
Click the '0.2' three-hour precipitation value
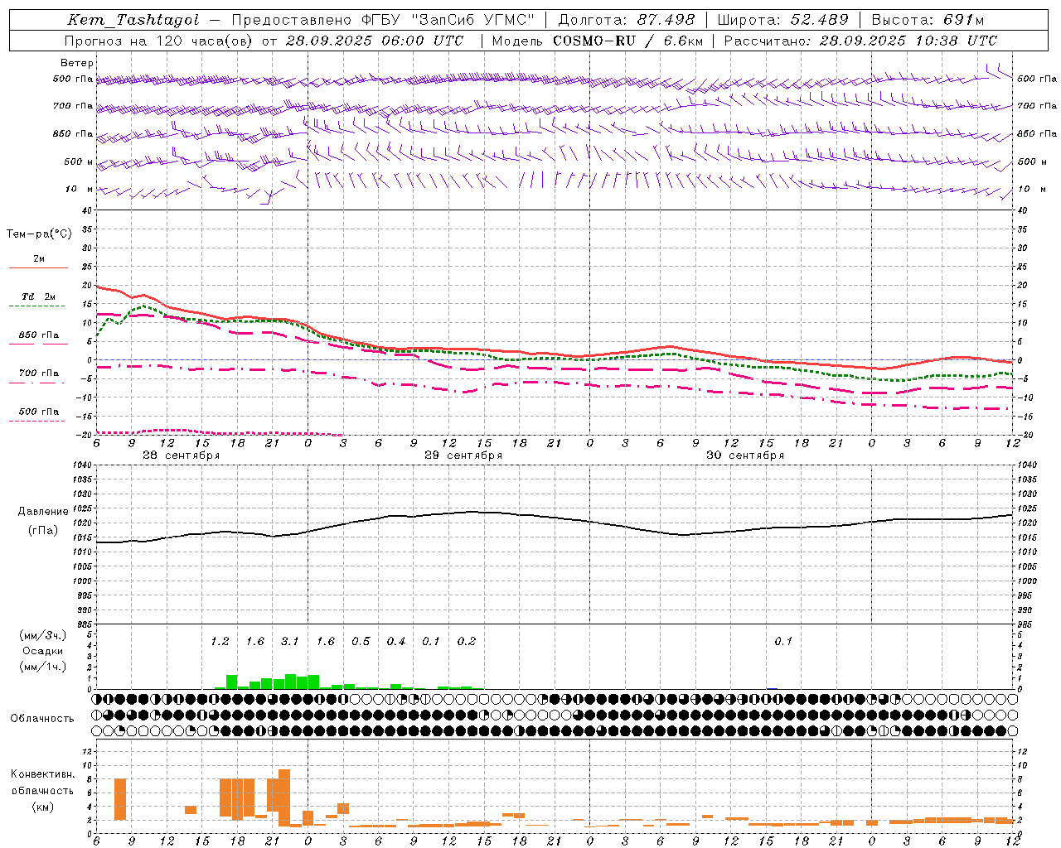click(x=467, y=641)
